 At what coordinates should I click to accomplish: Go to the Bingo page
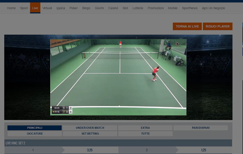(x=86, y=8)
